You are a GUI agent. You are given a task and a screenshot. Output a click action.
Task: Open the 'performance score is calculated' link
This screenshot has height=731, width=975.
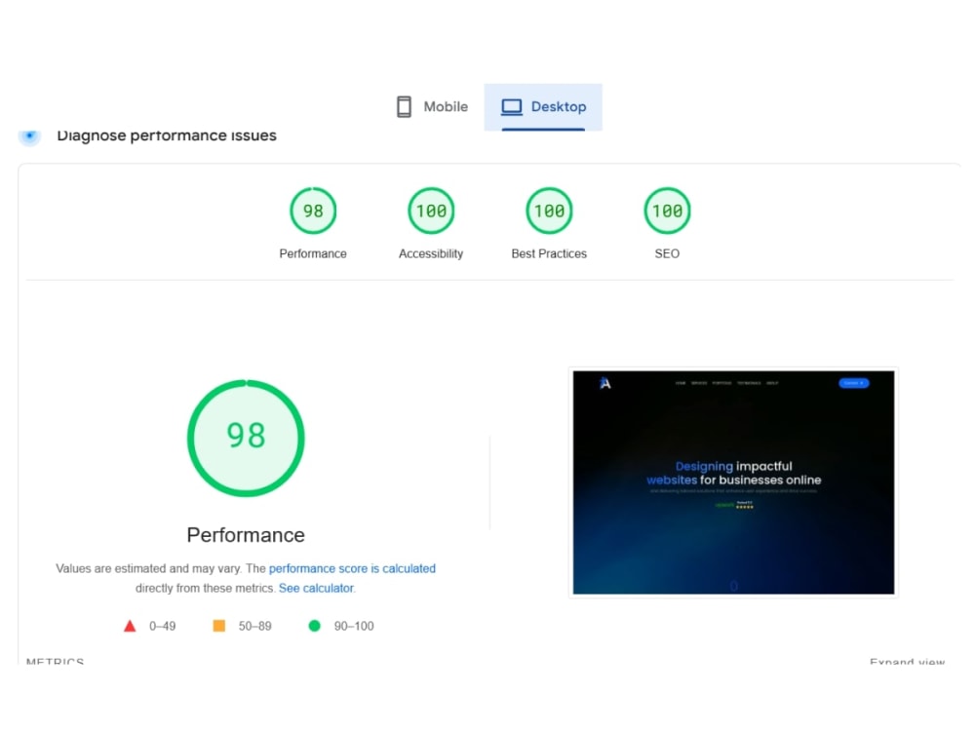352,568
